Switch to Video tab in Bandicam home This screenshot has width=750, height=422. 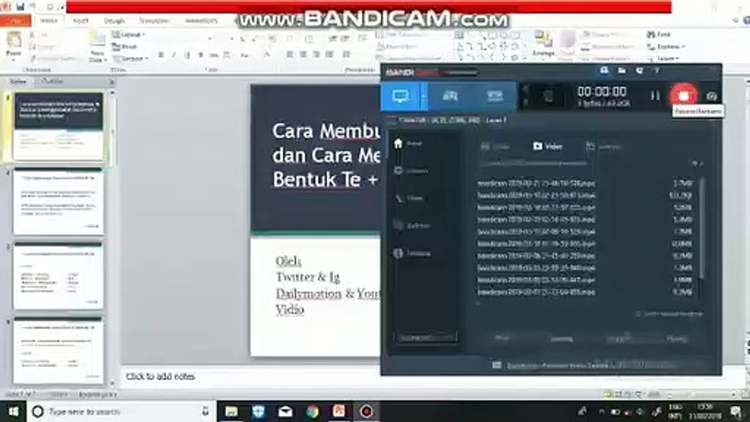click(547, 147)
